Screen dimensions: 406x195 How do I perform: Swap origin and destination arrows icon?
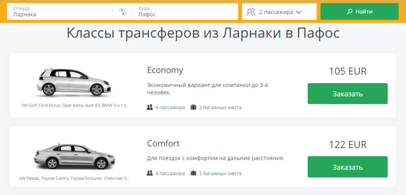[123, 12]
